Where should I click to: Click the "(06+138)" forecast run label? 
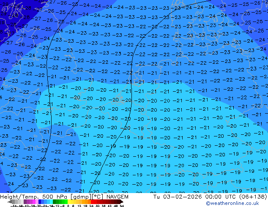click(x=253, y=197)
